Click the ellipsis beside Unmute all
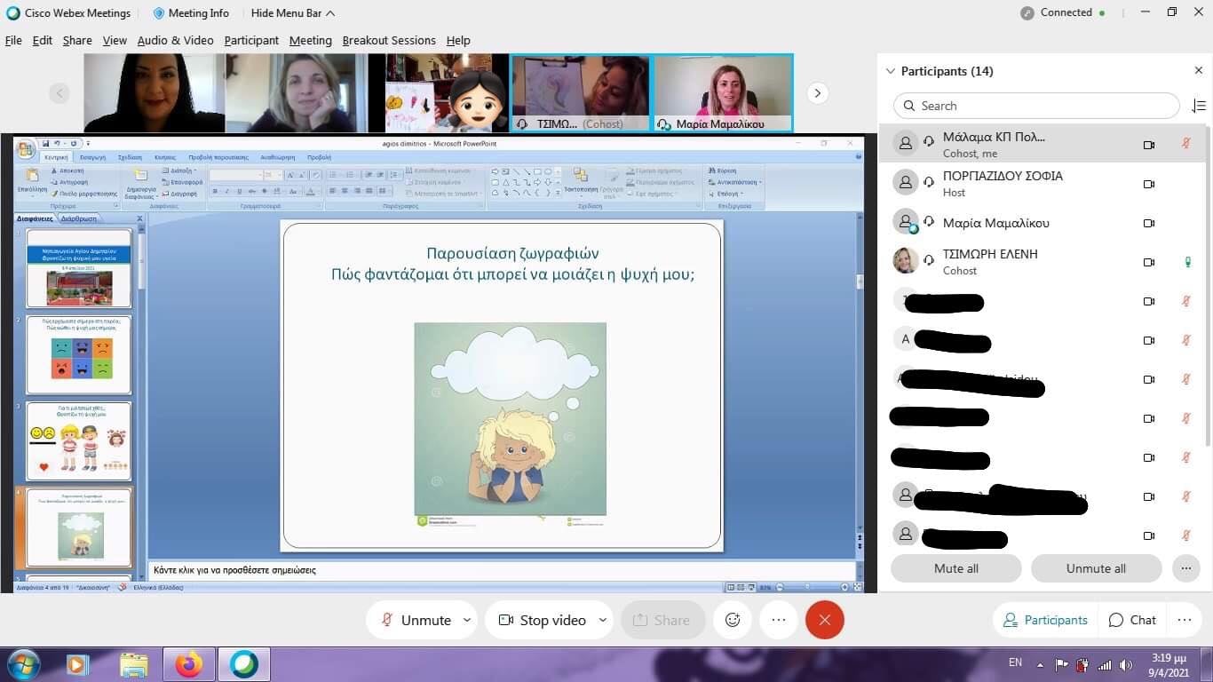Image resolution: width=1213 pixels, height=682 pixels. pos(1185,568)
